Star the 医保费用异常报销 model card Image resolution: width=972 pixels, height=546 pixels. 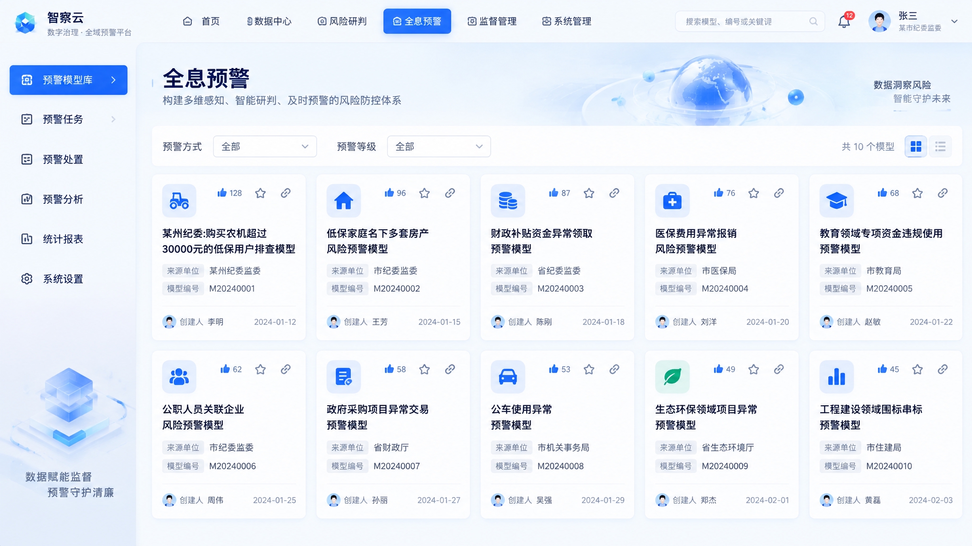pyautogui.click(x=753, y=193)
